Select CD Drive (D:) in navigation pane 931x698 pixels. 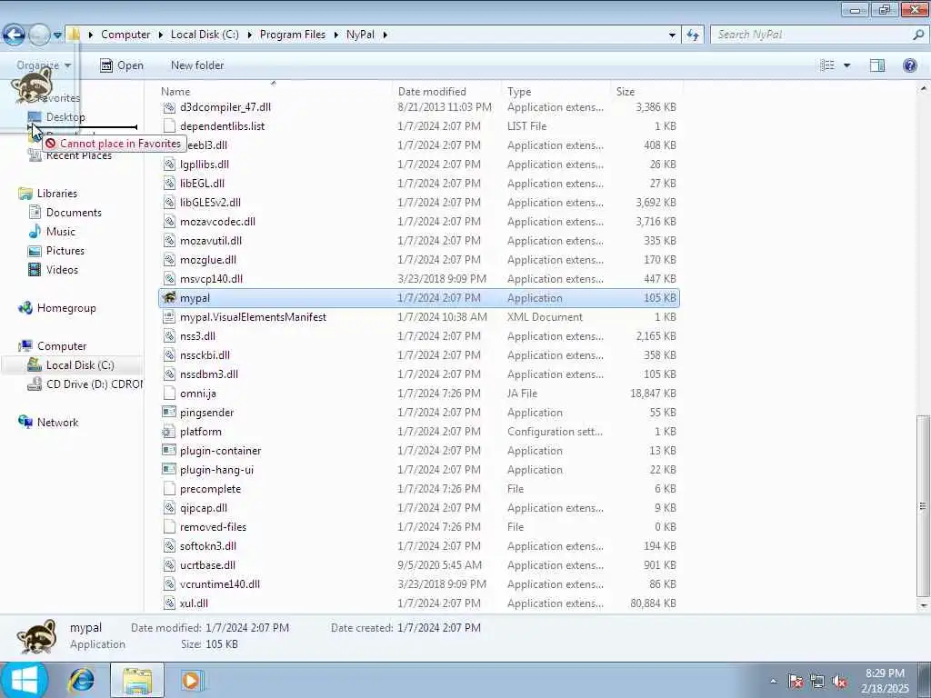[x=94, y=384]
